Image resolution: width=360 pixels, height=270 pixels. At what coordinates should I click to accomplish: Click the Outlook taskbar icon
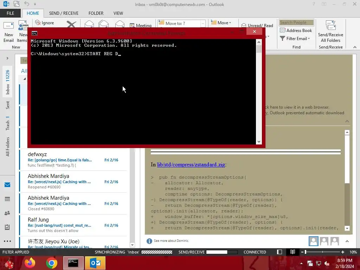(x=95, y=263)
